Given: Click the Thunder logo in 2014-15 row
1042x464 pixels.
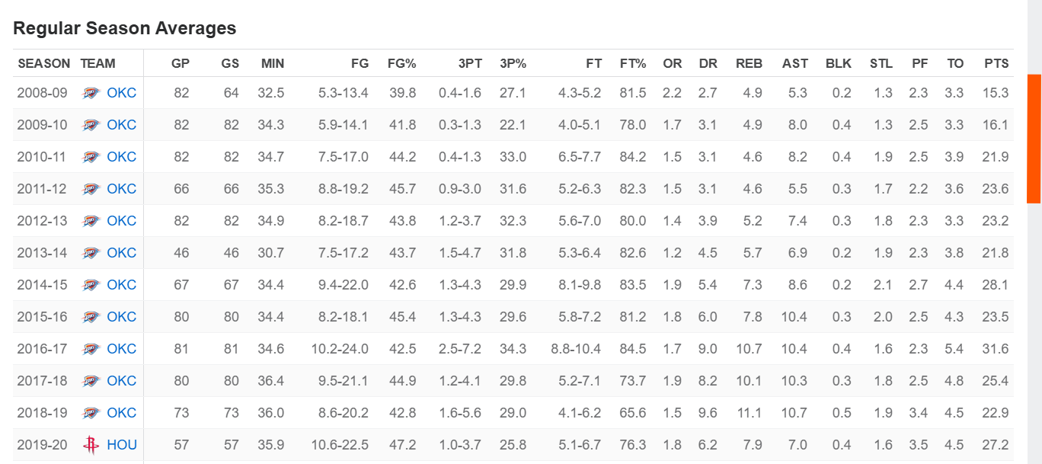Looking at the screenshot, I should pyautogui.click(x=91, y=286).
